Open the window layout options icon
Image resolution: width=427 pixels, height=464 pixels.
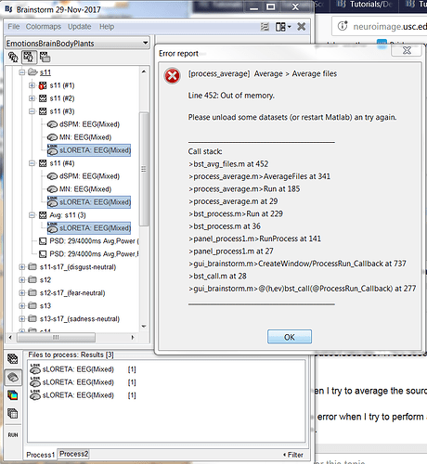283,27
